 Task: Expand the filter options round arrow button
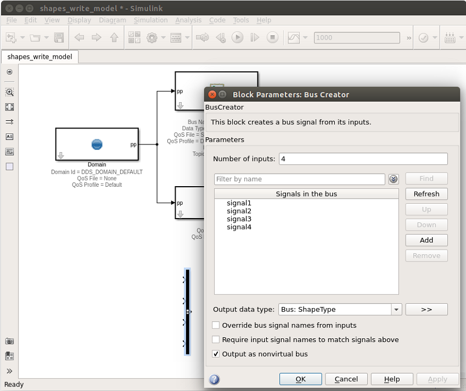click(394, 179)
